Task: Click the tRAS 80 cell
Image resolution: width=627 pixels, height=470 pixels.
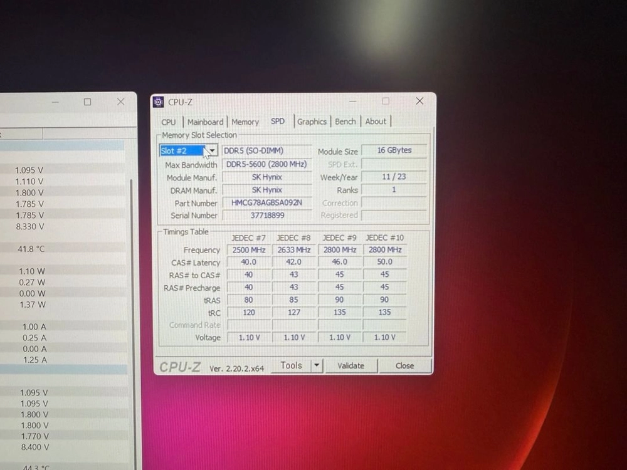Action: (x=249, y=300)
